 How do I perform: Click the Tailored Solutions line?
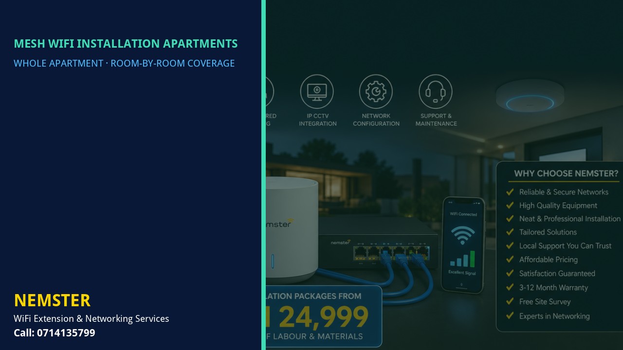[548, 232]
